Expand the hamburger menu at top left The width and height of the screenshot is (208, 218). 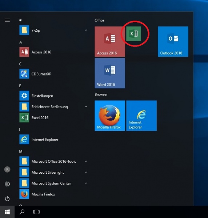pos(7,20)
